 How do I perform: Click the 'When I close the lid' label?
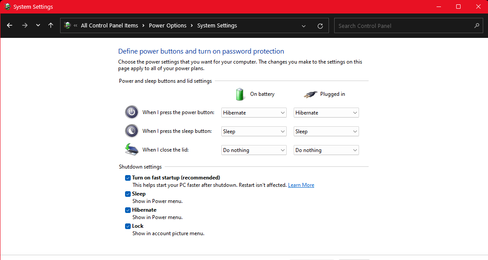(x=166, y=149)
